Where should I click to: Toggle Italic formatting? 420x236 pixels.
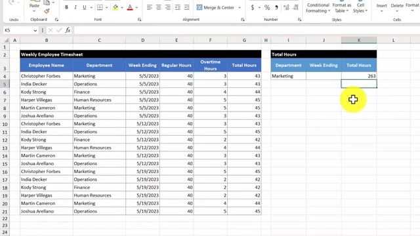(75, 7)
